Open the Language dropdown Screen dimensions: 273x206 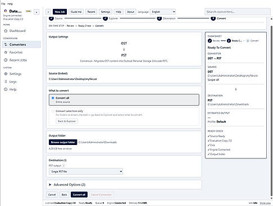click(x=163, y=12)
